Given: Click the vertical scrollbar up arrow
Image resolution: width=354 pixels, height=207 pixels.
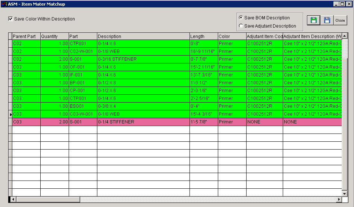Looking at the screenshot, I should coord(345,36).
